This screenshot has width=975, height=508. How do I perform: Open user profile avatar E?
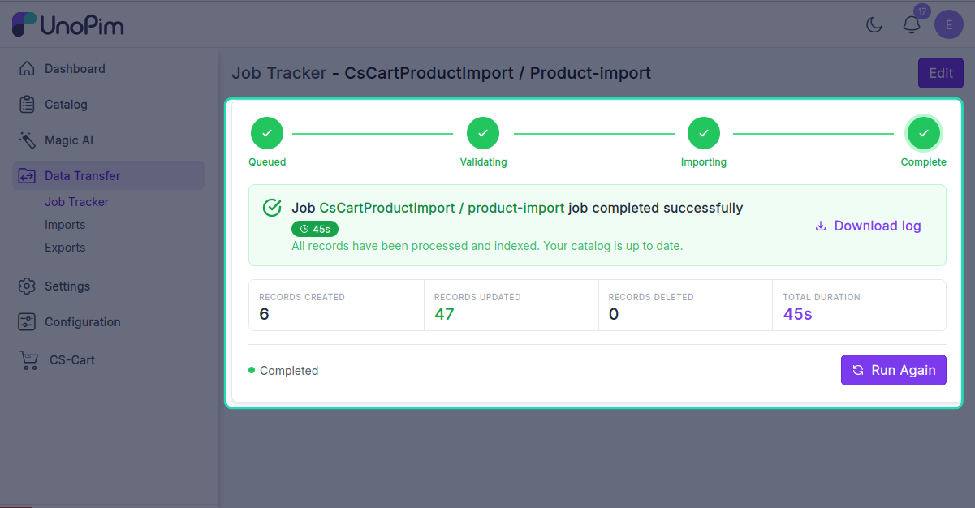[949, 25]
